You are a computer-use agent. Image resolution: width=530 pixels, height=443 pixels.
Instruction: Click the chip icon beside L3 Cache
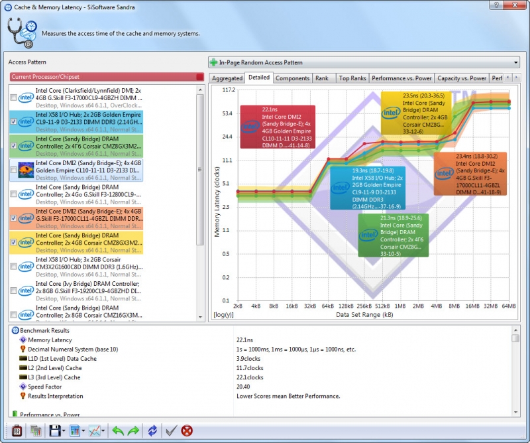23,377
